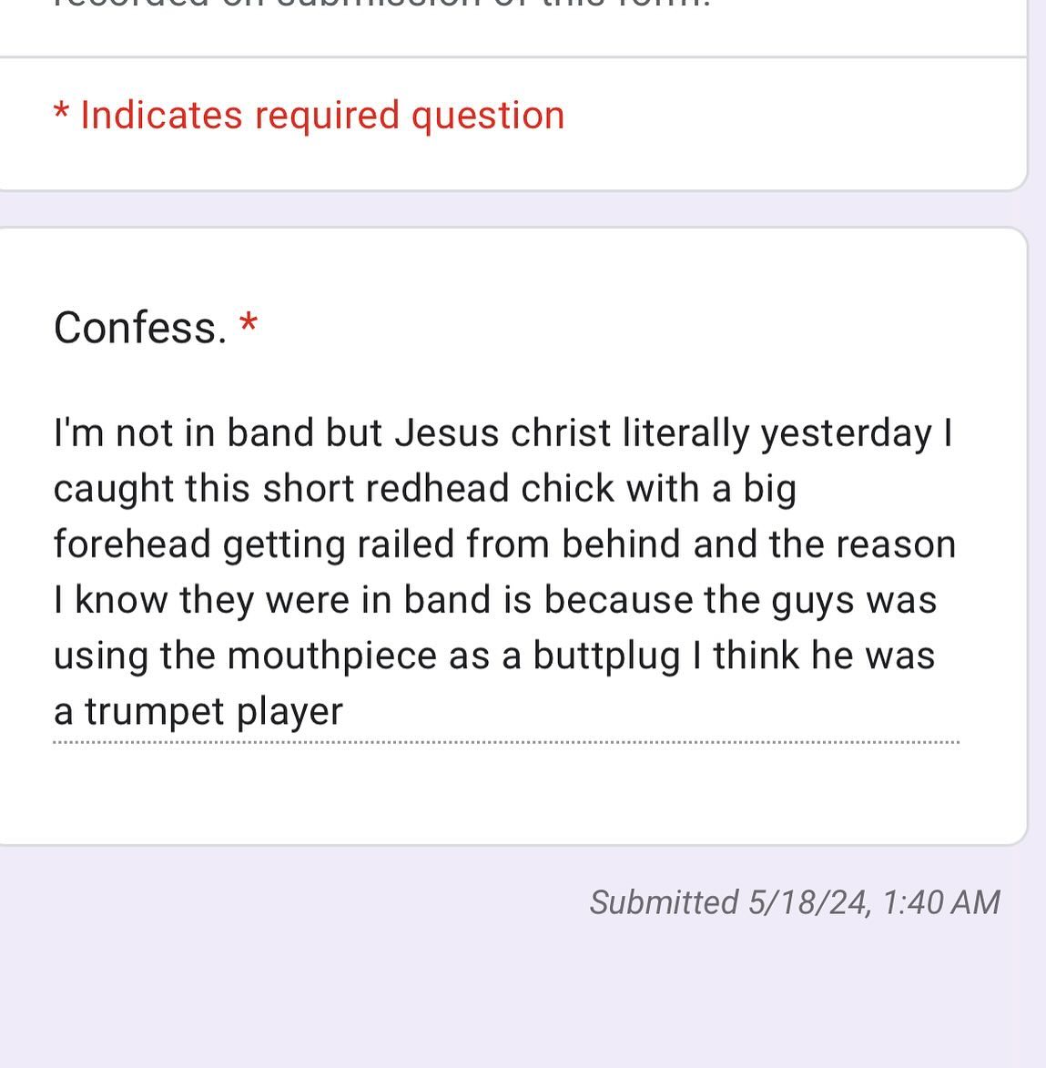This screenshot has width=1046, height=1068.
Task: Focus the confession answer text field
Action: [x=505, y=572]
